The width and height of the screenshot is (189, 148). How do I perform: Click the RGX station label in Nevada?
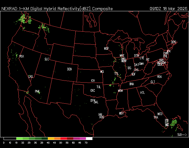coord(21,56)
